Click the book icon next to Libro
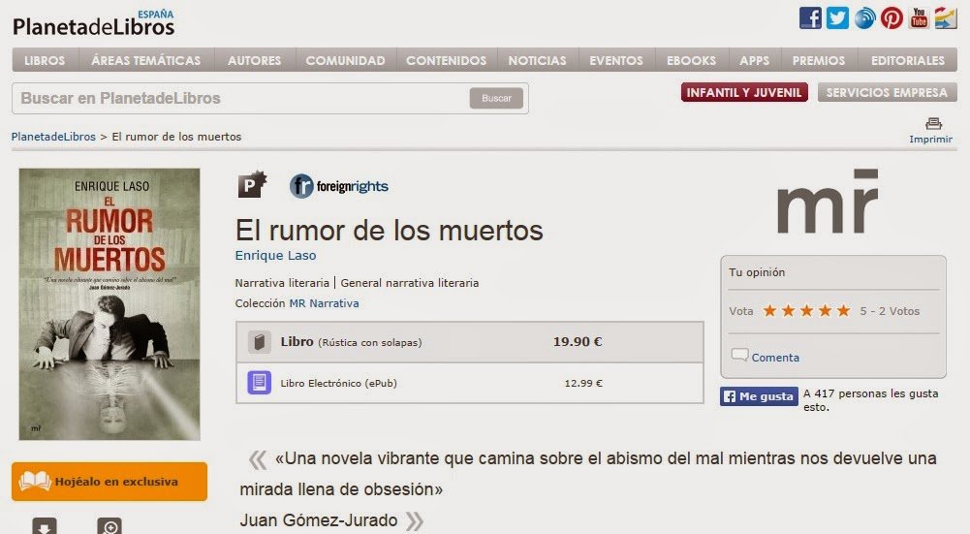970x534 pixels. (259, 342)
